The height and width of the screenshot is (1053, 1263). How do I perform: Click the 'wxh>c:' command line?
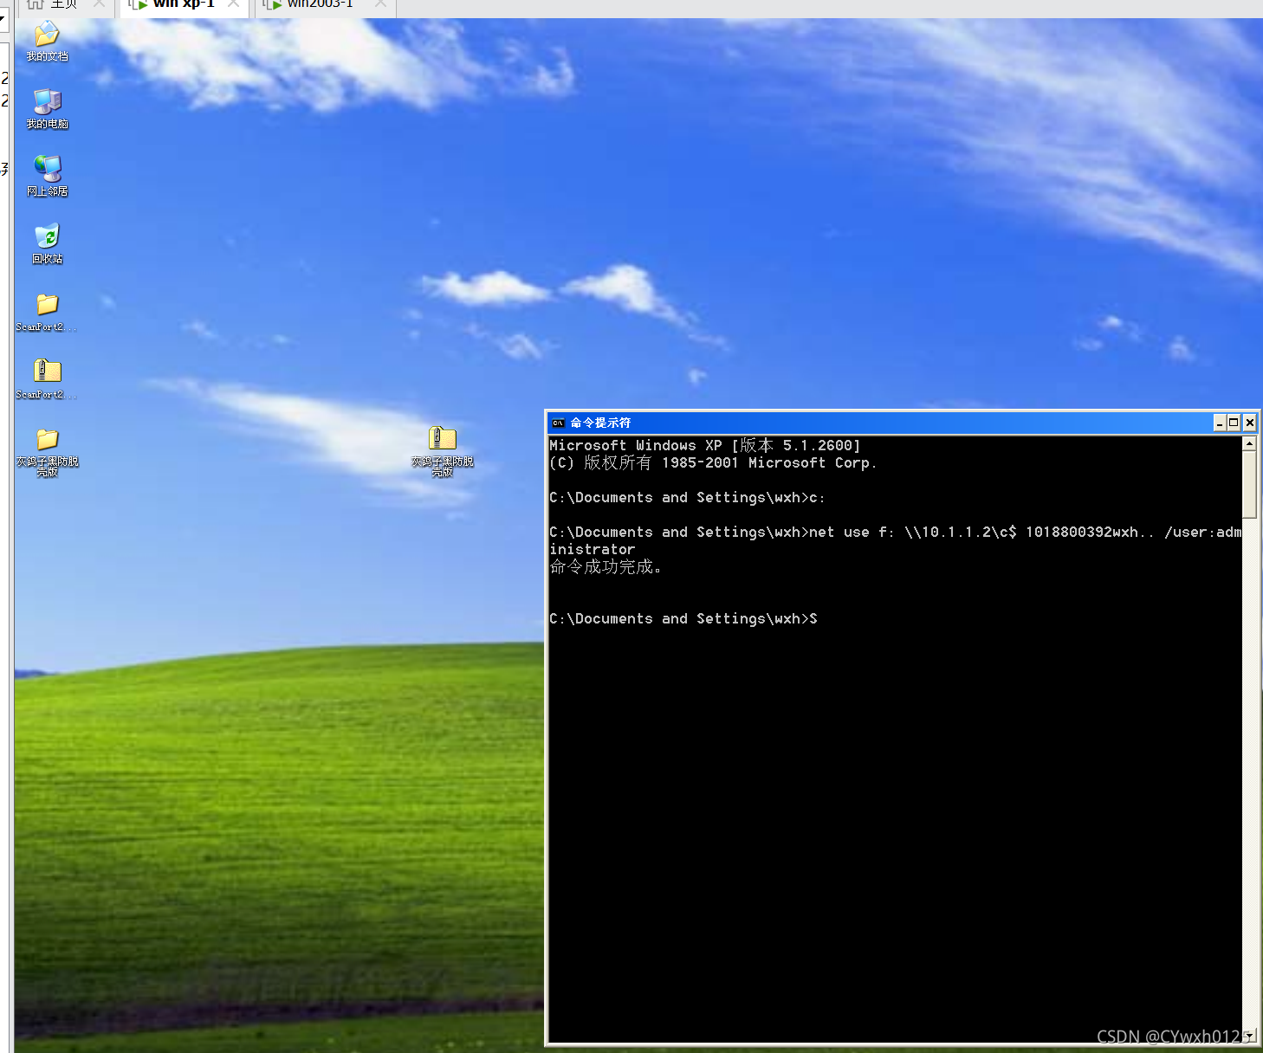coord(687,497)
